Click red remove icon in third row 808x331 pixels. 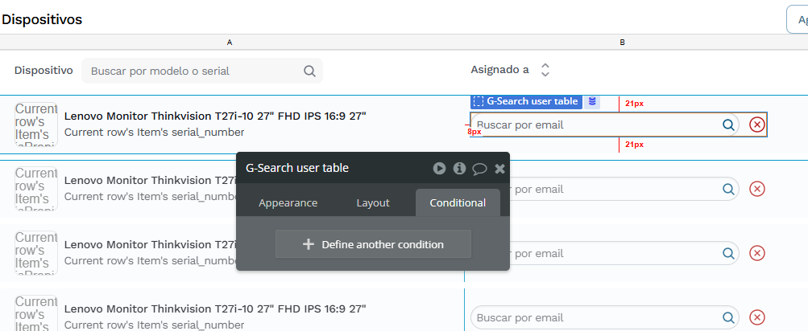pyautogui.click(x=756, y=253)
